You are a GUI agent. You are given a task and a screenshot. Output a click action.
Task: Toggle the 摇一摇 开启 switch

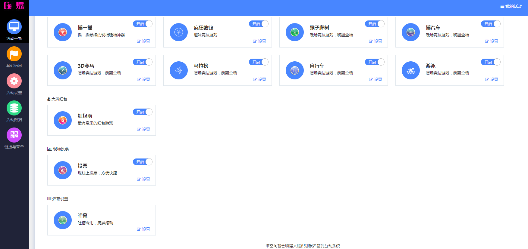point(143,24)
